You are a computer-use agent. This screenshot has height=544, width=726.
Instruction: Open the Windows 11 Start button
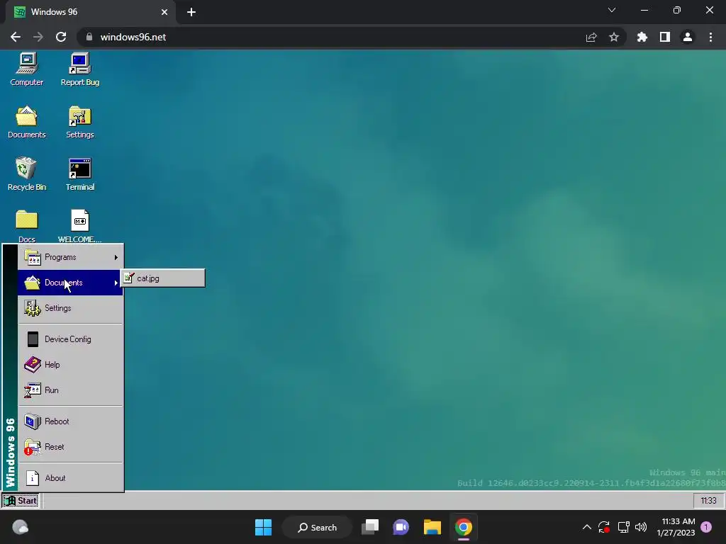(264, 527)
